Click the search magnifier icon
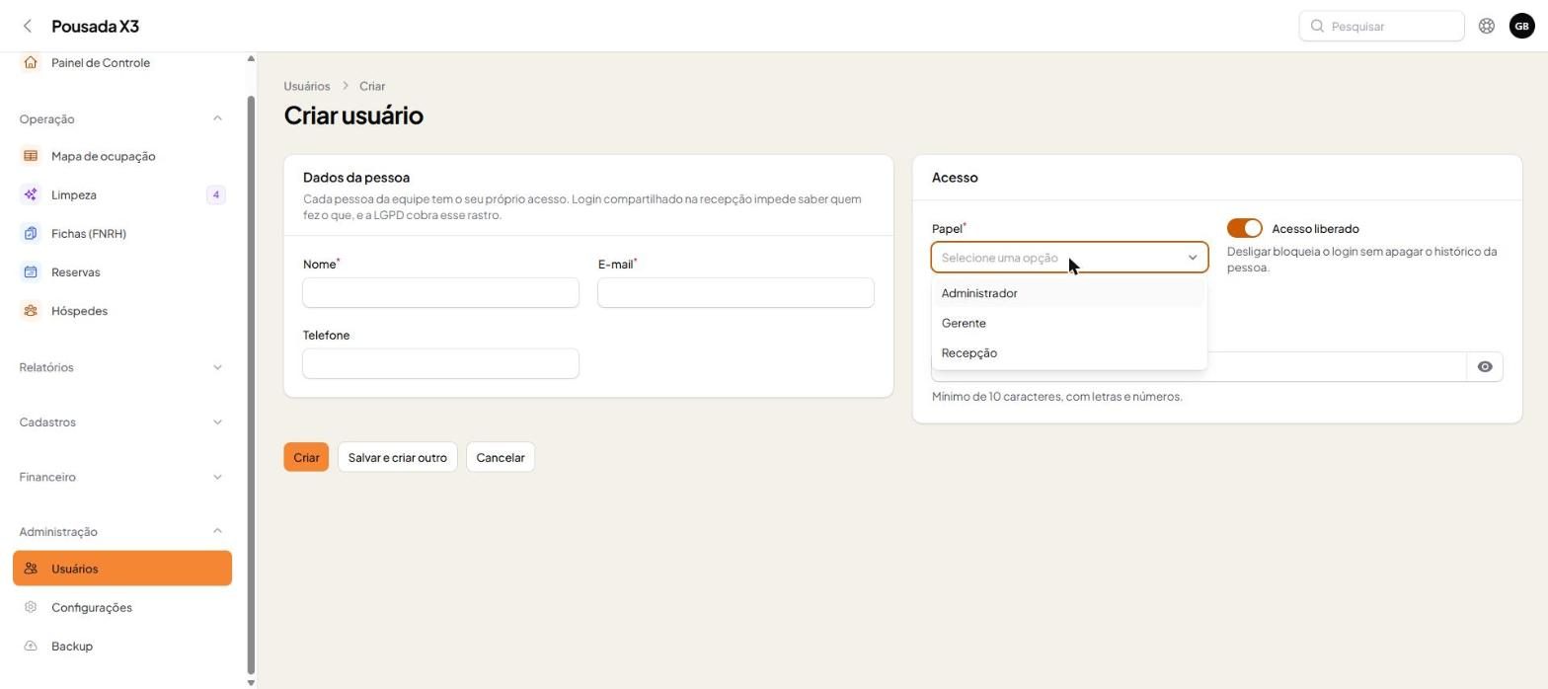 point(1317,27)
